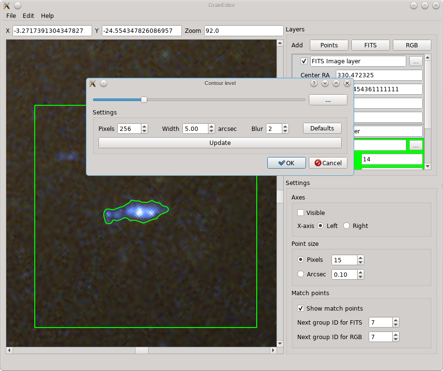Screen dimensions: 443x371
Task: Click the field showing 14 in green layer
Action: [x=392, y=159]
